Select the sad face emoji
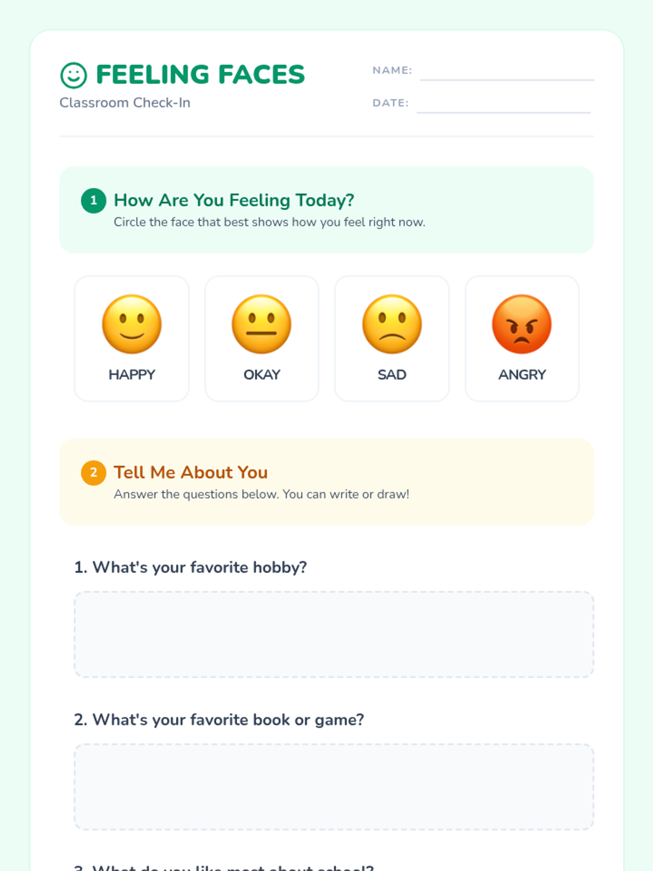 click(x=392, y=324)
